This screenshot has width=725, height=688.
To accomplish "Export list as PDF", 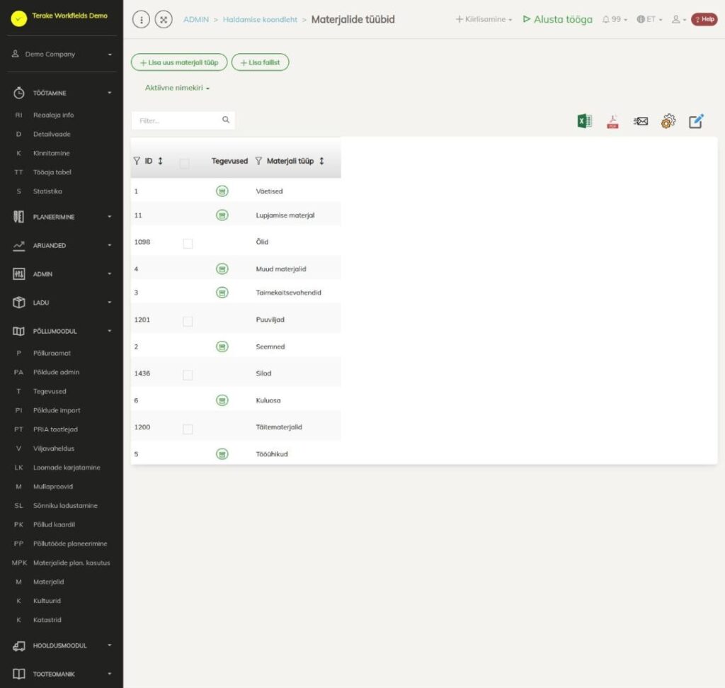I will pyautogui.click(x=612, y=121).
